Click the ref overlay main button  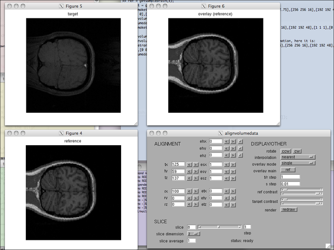(288, 170)
